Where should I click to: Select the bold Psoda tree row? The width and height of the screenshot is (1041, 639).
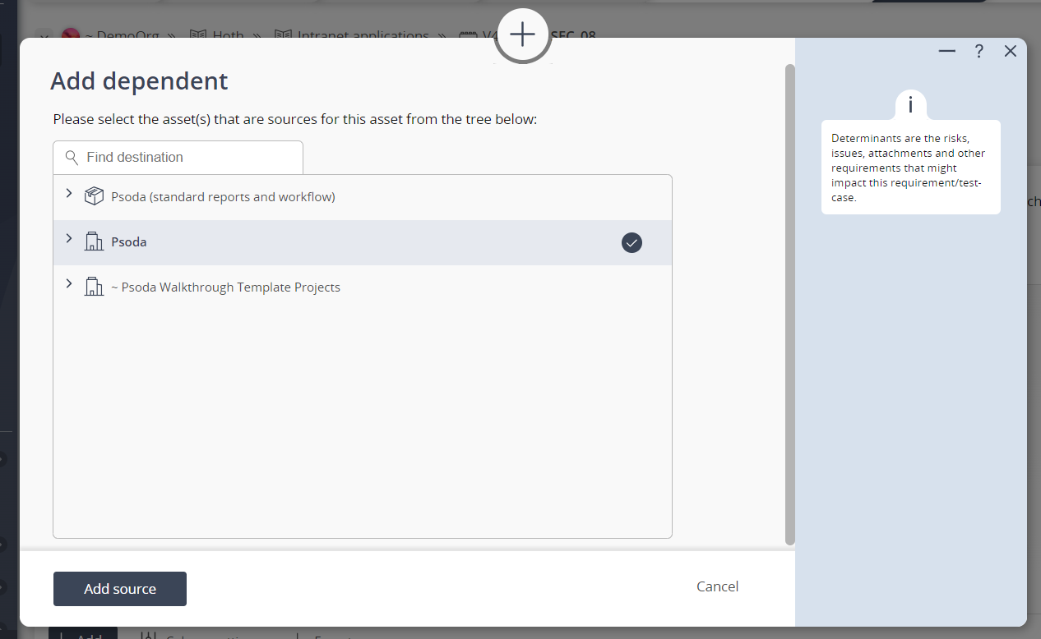click(363, 242)
